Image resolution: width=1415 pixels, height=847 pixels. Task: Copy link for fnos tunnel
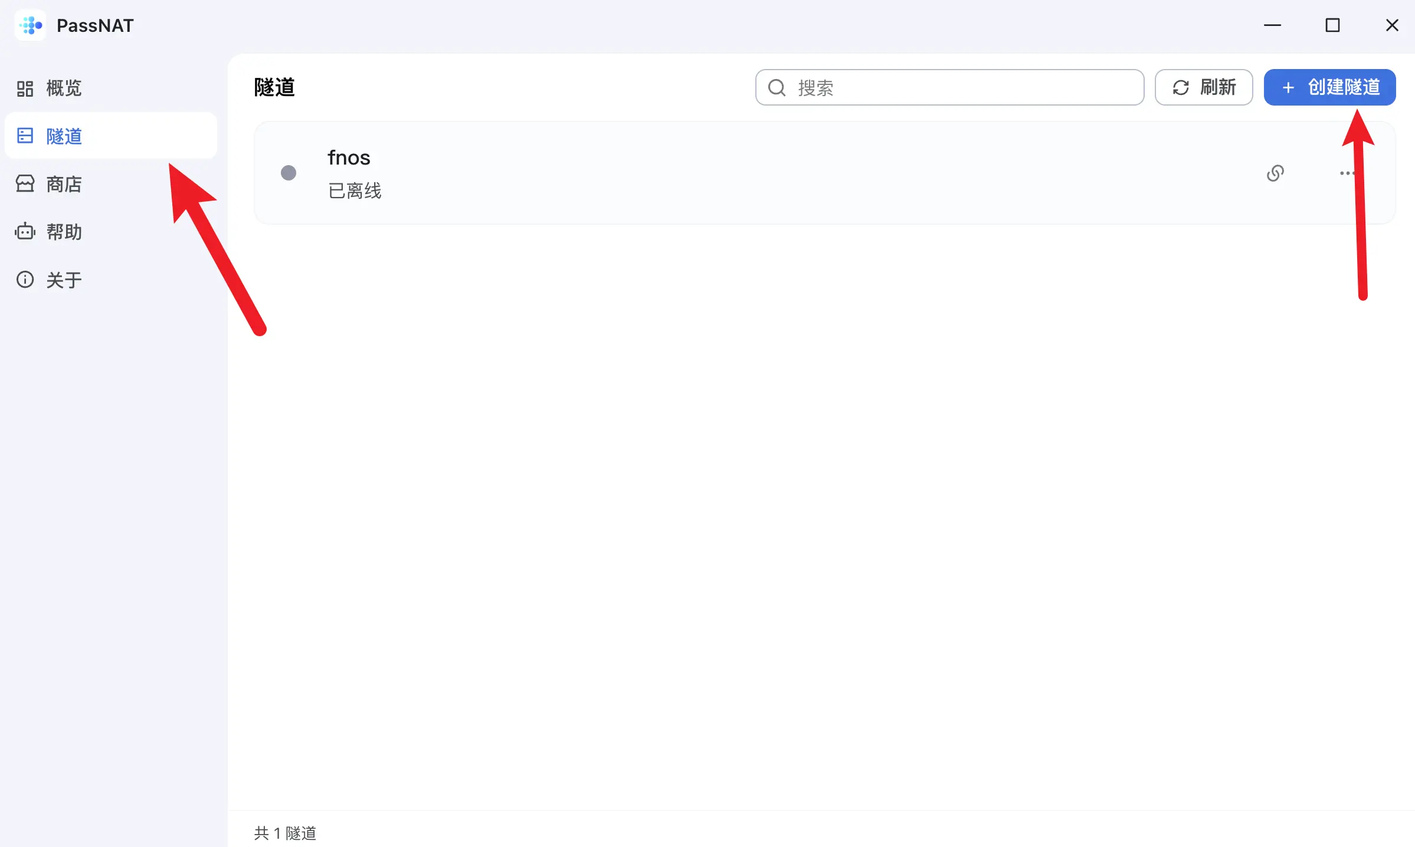tap(1275, 173)
